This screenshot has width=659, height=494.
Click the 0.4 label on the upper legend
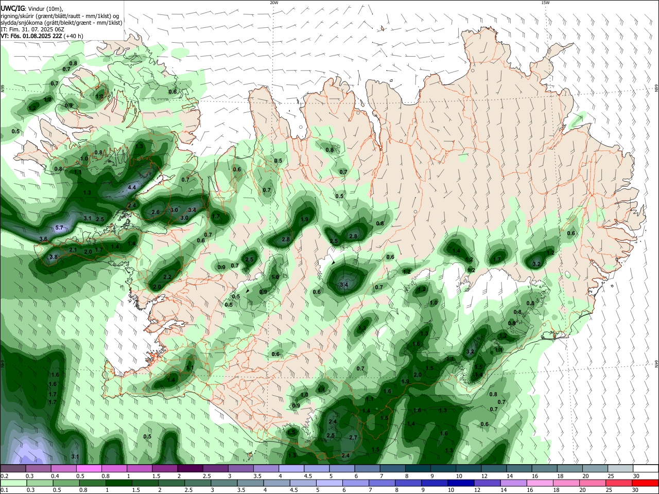coord(55,476)
